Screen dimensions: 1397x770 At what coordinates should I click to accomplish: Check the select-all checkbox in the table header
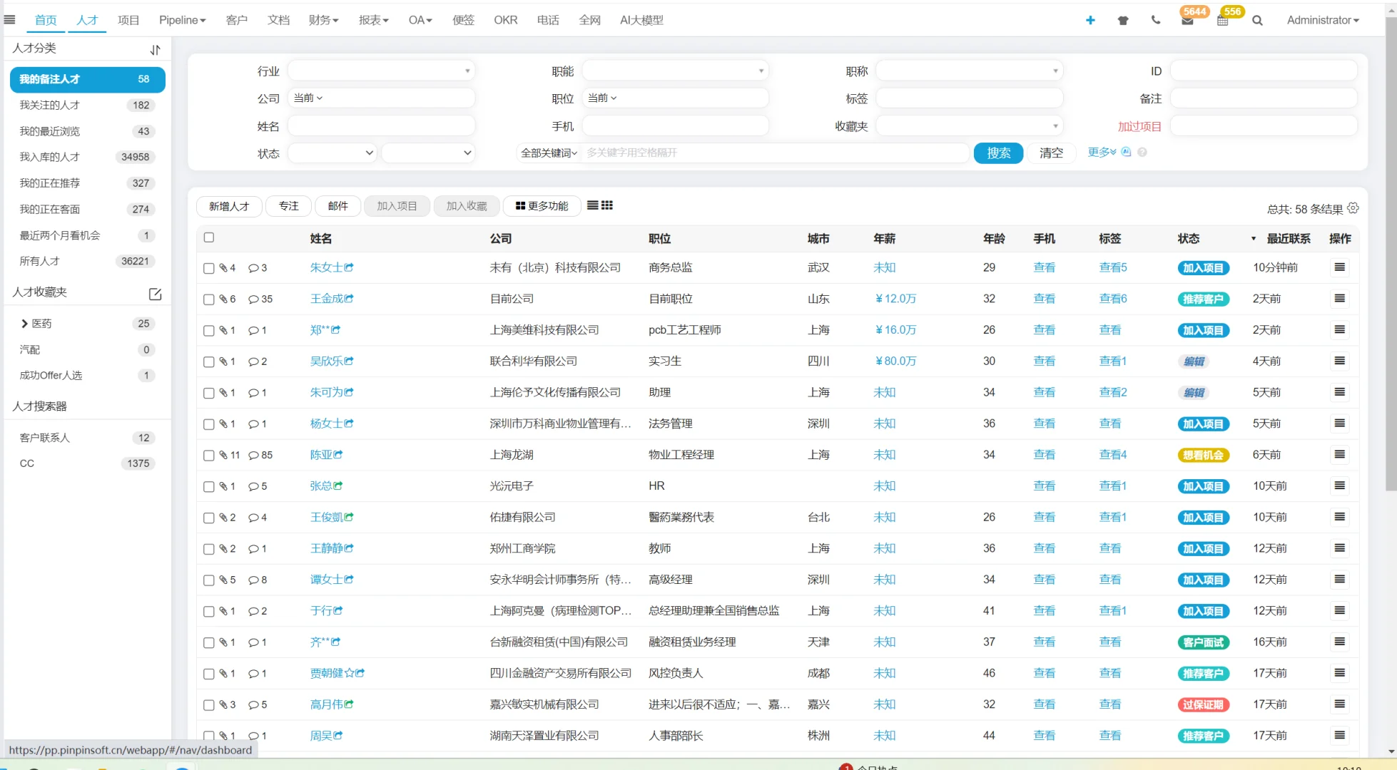coord(209,237)
